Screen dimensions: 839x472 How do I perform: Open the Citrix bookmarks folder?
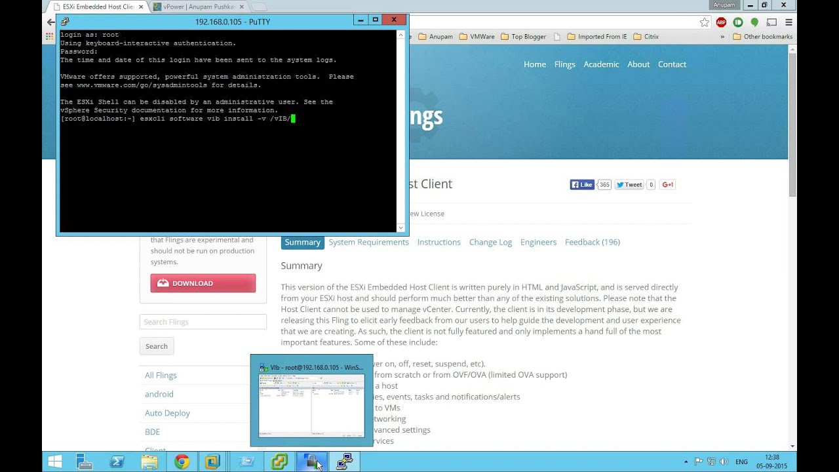(646, 37)
